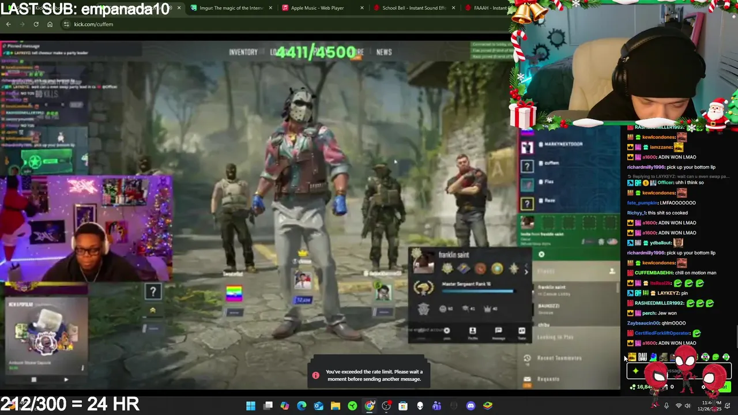The image size is (738, 415).
Task: Reload the kick.com page
Action: coord(36,24)
